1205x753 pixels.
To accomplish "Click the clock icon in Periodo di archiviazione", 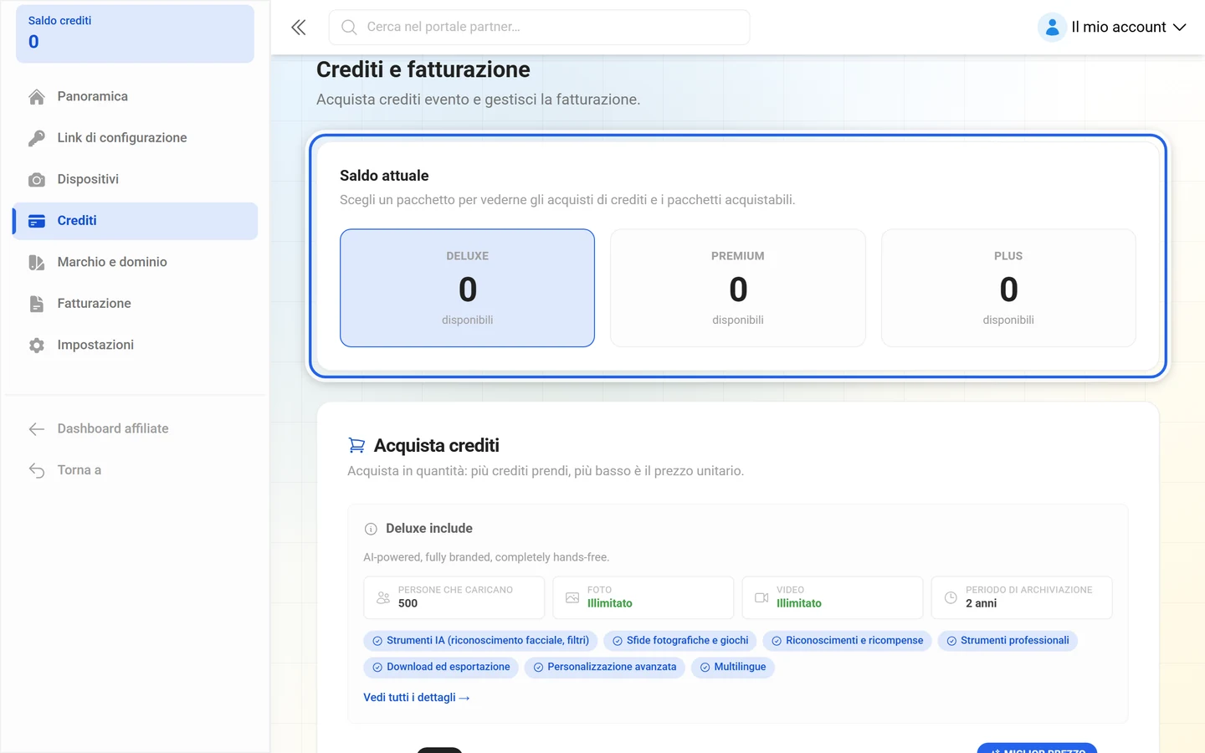I will pos(951,597).
